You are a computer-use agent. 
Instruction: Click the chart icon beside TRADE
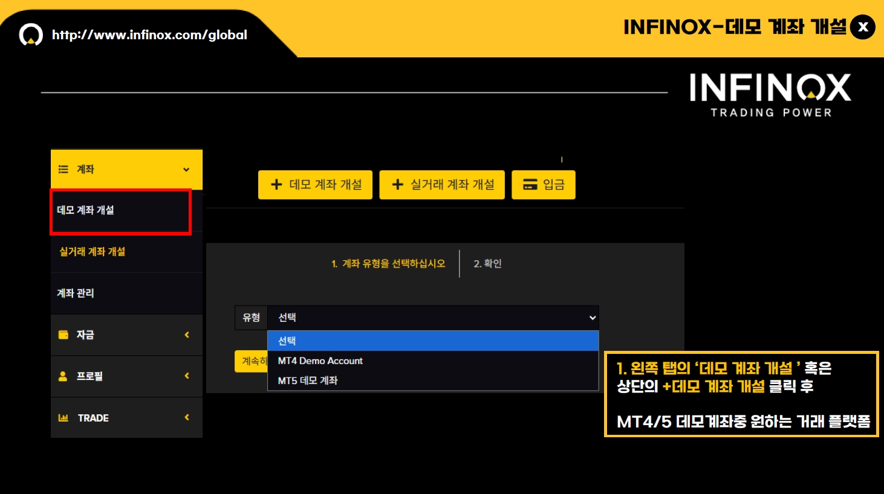63,418
